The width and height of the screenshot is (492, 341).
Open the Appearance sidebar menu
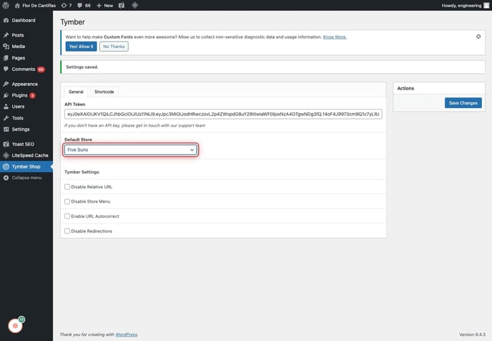(24, 84)
